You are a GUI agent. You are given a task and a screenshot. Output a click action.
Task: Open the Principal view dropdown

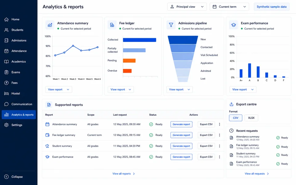[x=187, y=6]
